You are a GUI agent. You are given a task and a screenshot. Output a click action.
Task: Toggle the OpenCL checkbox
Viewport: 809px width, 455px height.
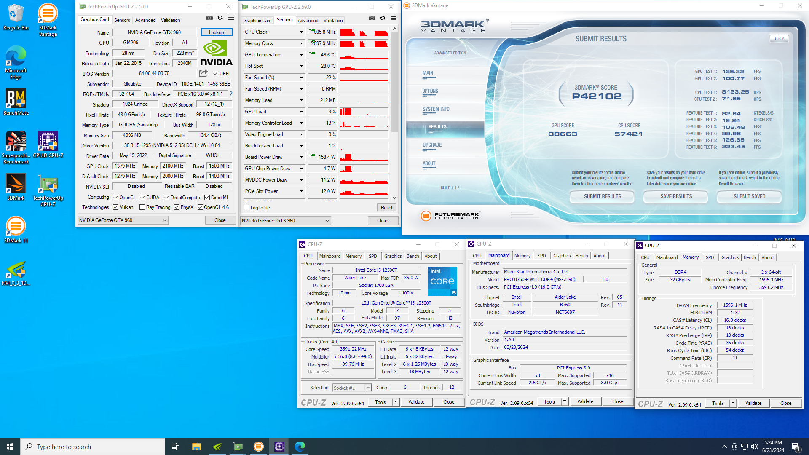click(115, 198)
